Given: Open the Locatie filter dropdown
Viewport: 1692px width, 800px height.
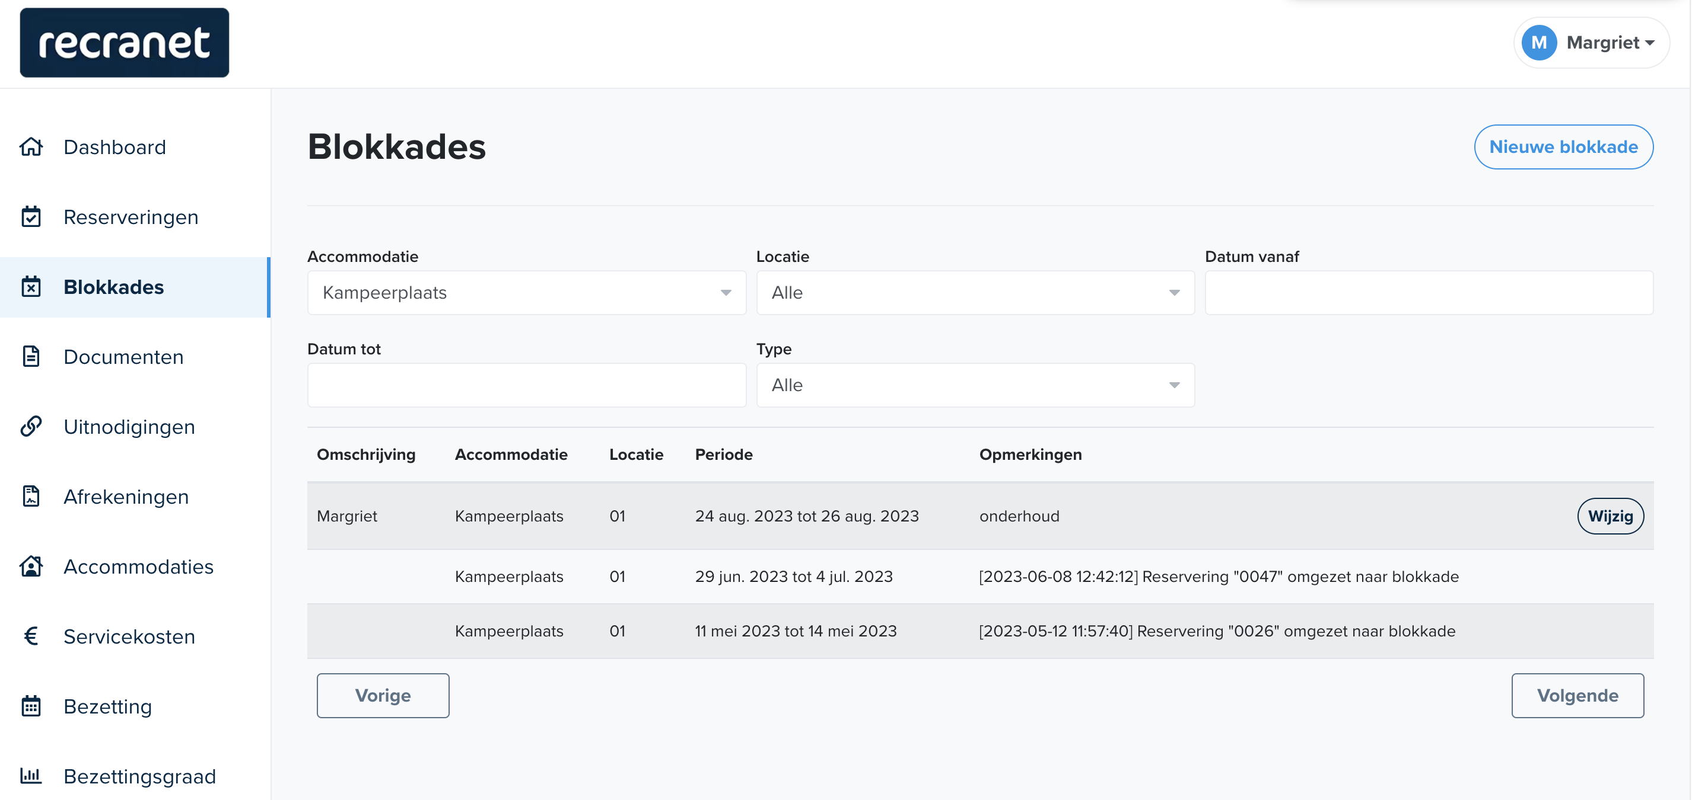Looking at the screenshot, I should [975, 293].
